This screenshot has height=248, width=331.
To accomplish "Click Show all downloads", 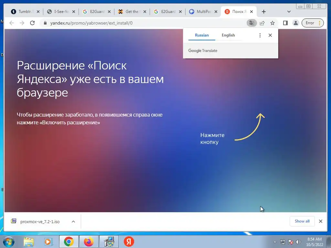I will 302,221.
